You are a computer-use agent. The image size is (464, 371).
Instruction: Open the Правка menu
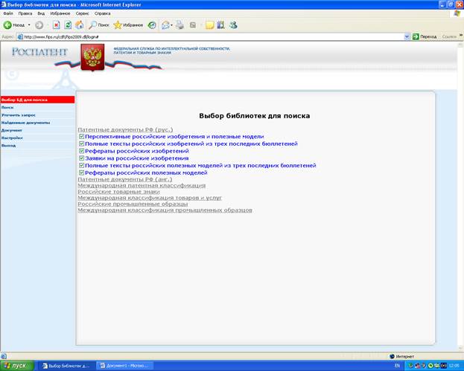tap(25, 13)
